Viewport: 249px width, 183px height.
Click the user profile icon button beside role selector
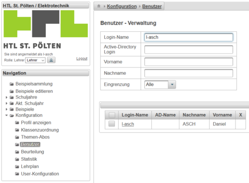click(51, 60)
